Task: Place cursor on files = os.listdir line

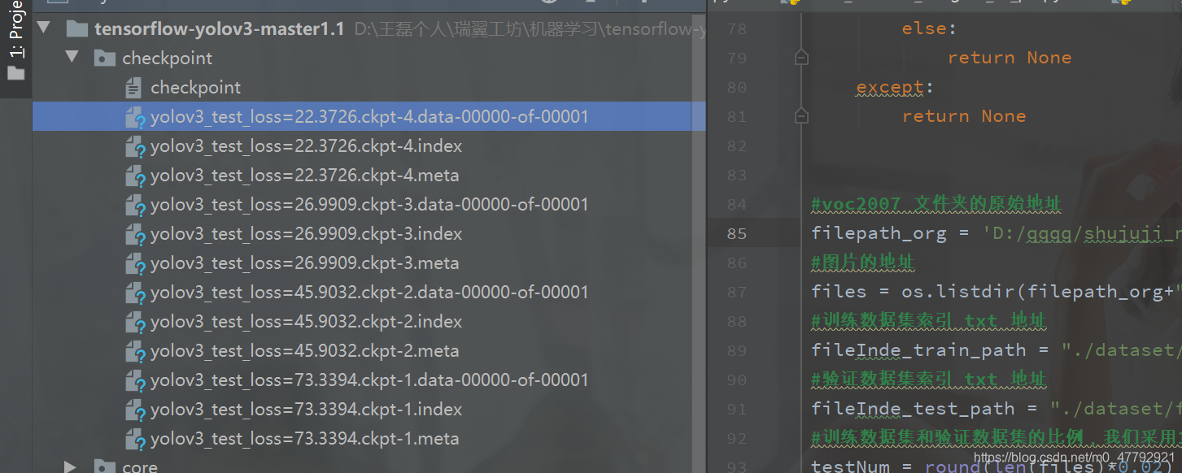Action: click(x=996, y=293)
